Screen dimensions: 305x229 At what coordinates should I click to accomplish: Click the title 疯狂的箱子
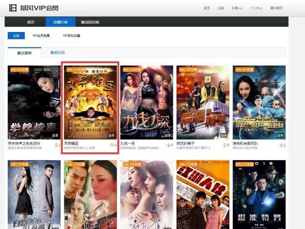(x=185, y=144)
